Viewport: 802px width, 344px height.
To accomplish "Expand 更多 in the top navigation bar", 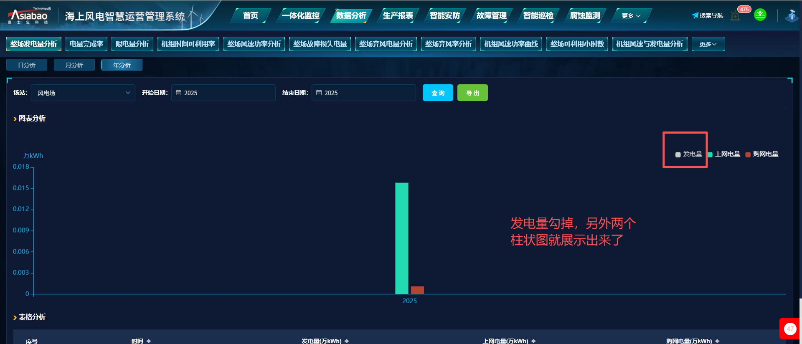I will [x=631, y=16].
